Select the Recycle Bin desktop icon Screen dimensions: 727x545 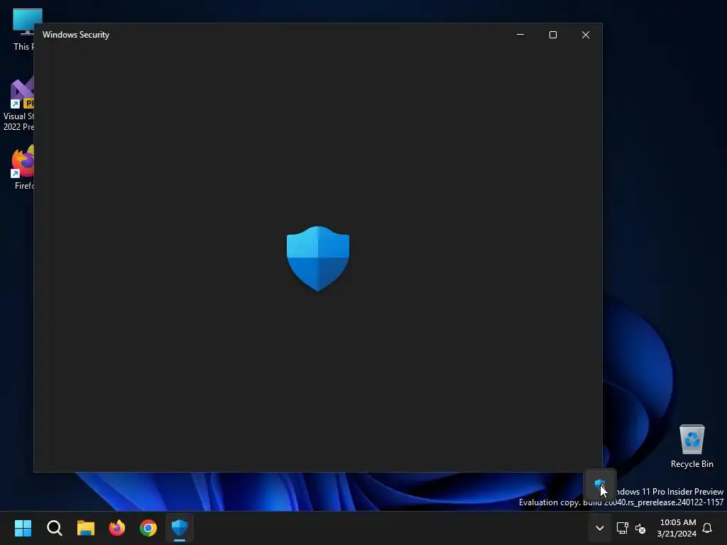(692, 446)
